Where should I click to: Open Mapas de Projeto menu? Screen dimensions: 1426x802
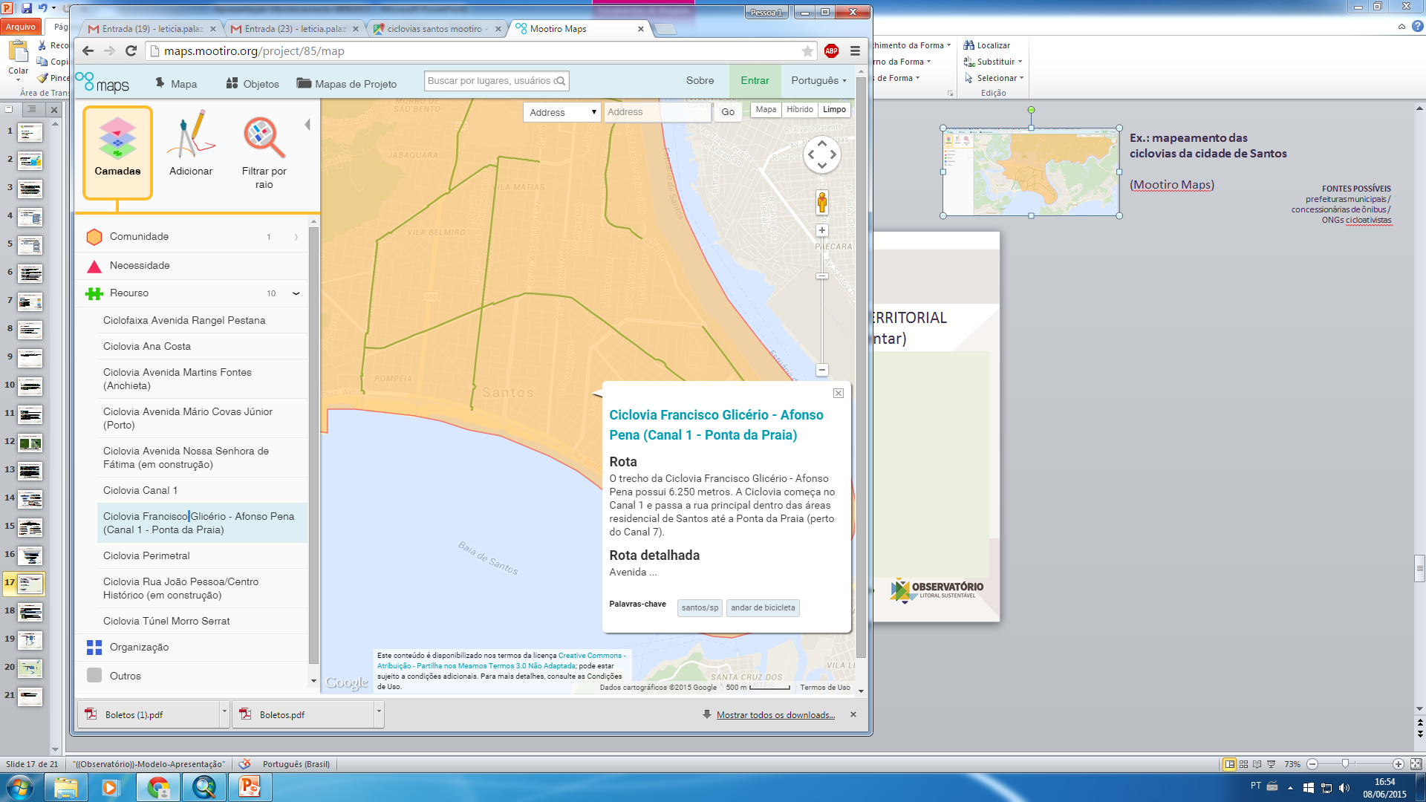(347, 84)
